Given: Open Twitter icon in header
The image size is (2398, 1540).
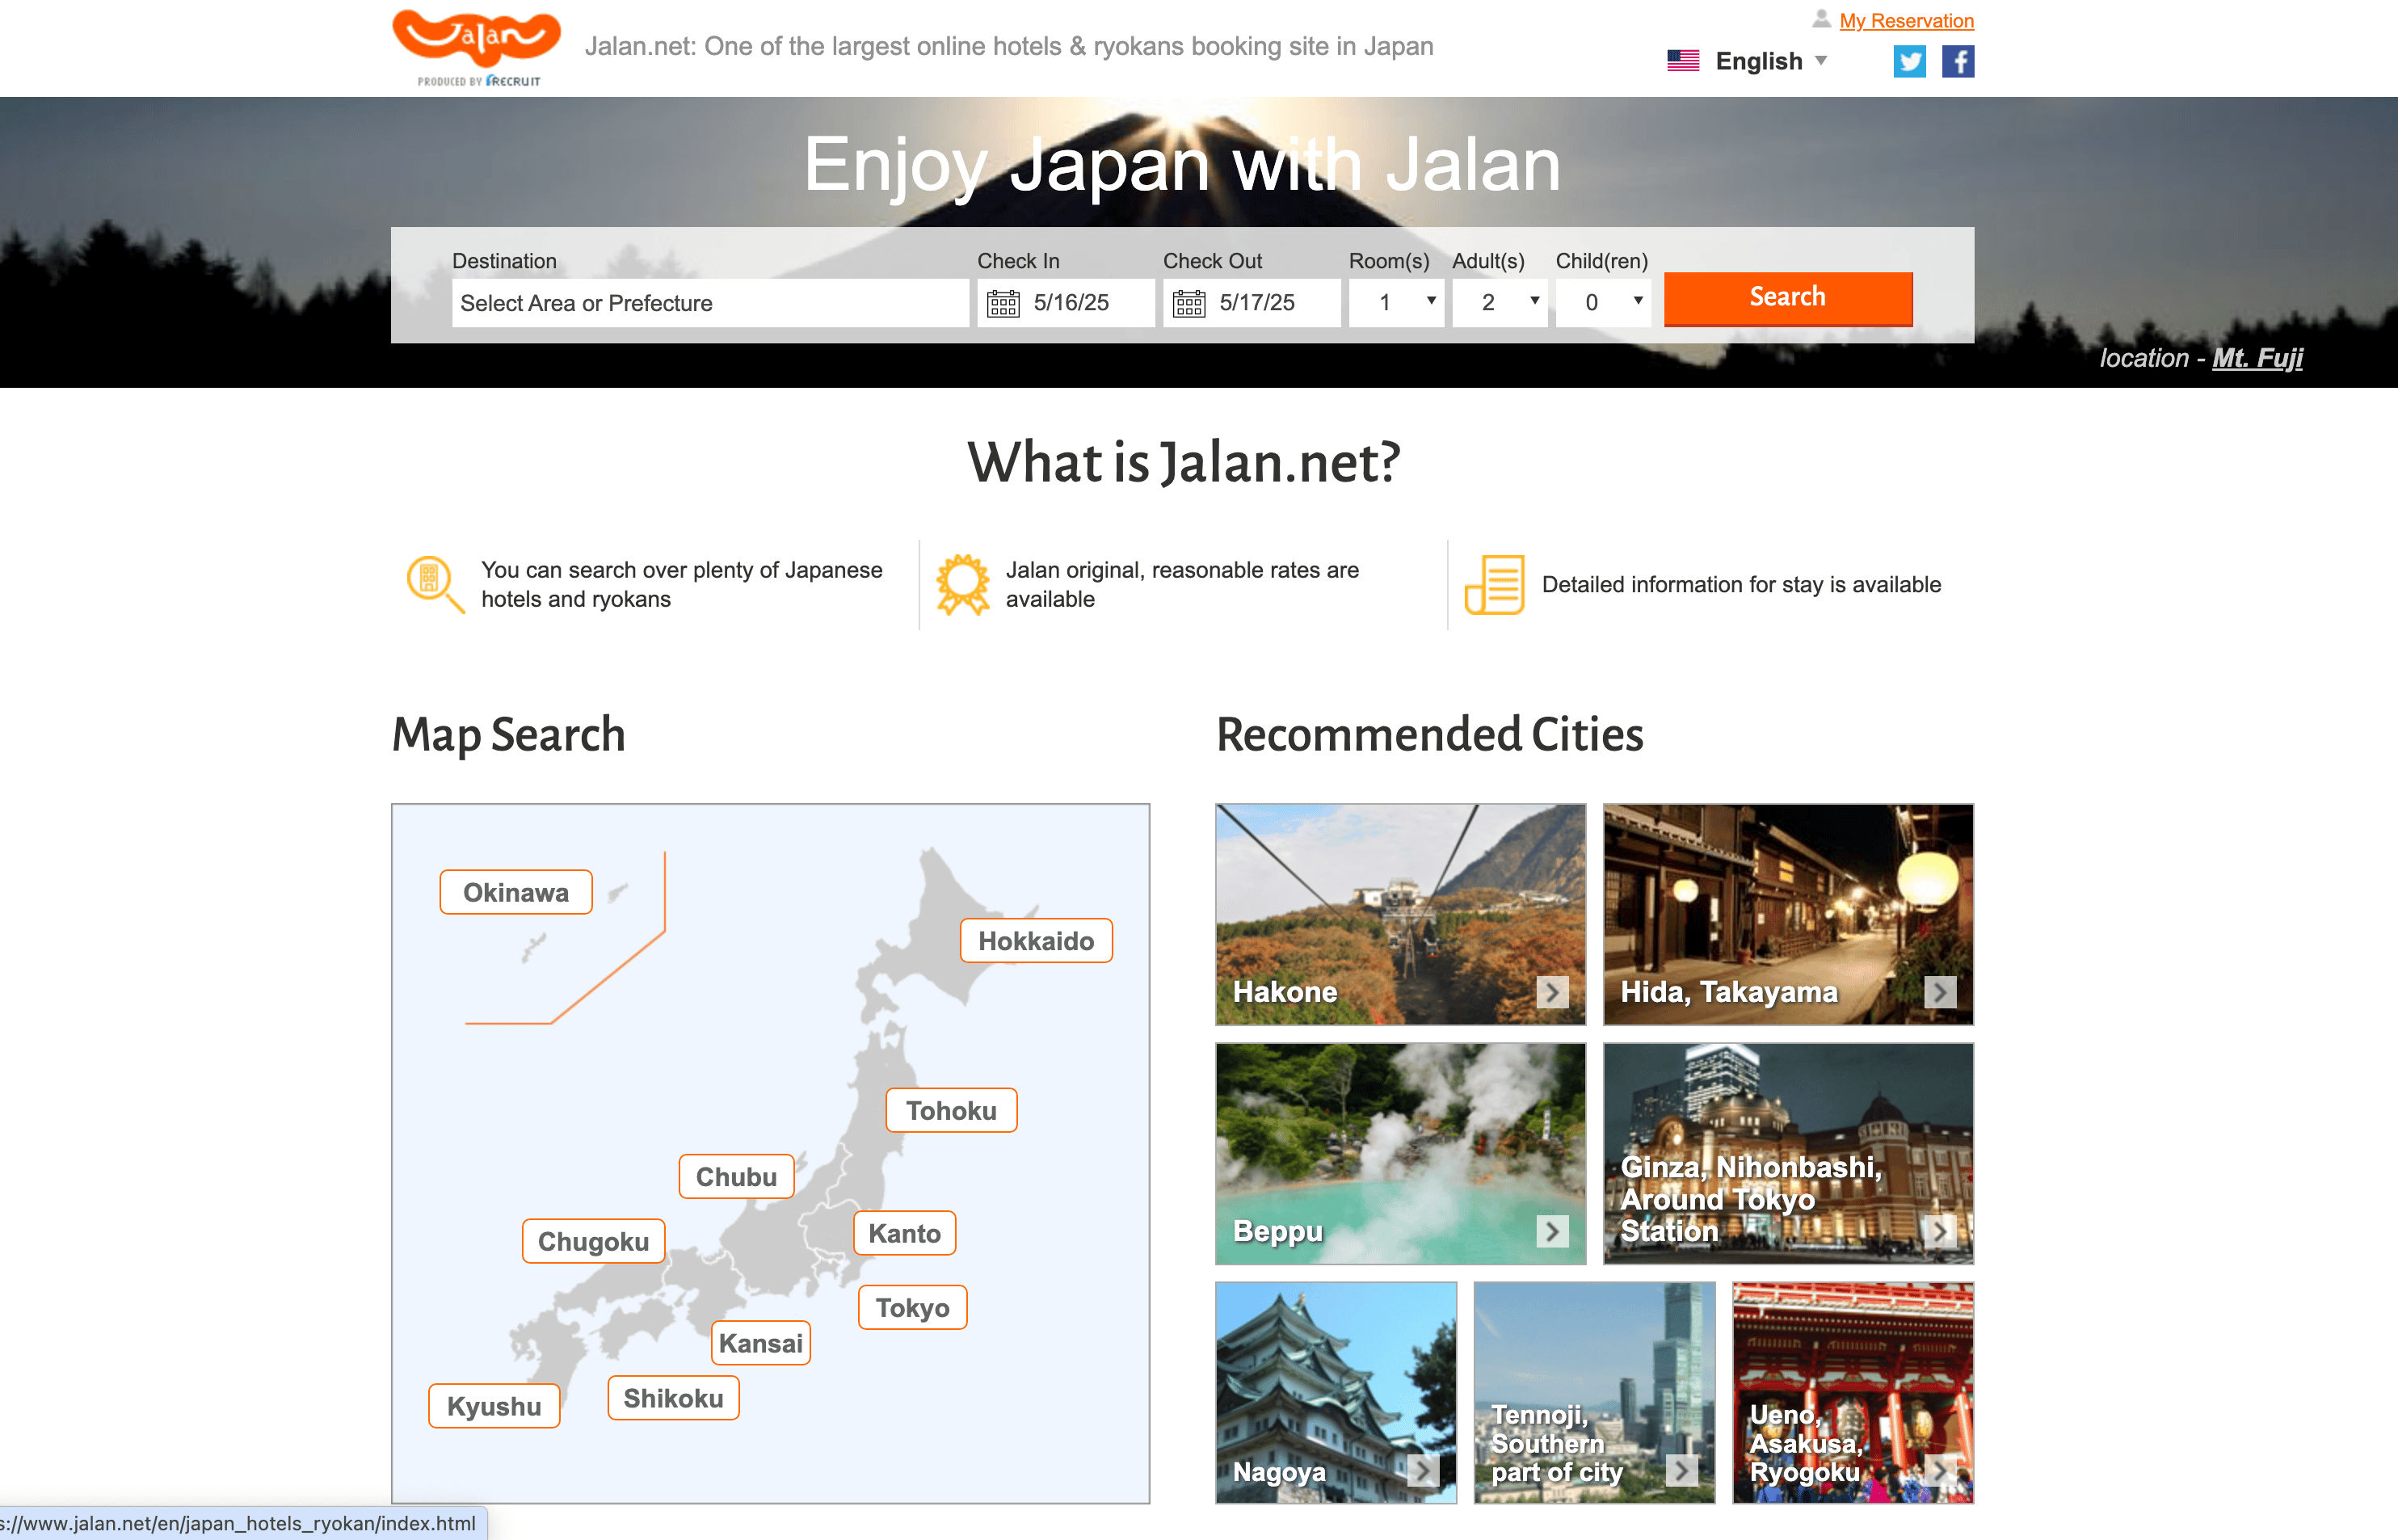Looking at the screenshot, I should point(1908,62).
